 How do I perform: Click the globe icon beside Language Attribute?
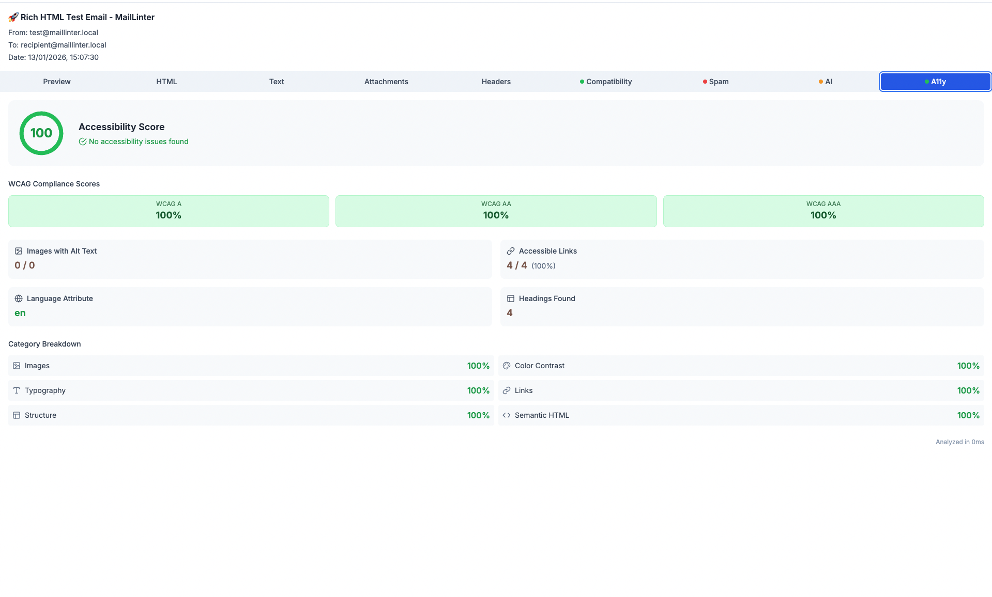pos(19,298)
